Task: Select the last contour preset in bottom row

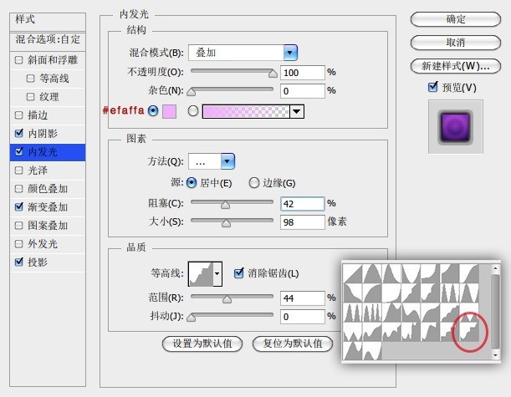Action: 372,351
